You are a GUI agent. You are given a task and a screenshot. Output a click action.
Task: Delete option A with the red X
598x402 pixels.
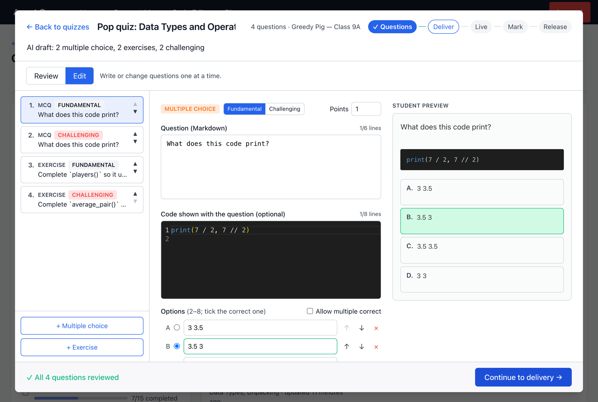[x=376, y=328]
